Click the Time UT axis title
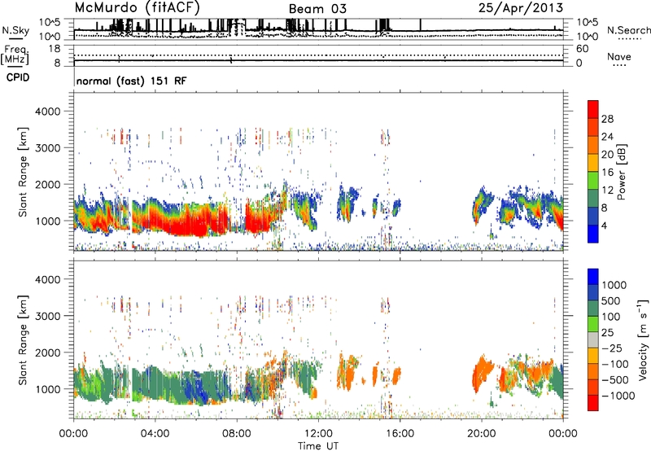 (x=318, y=446)
